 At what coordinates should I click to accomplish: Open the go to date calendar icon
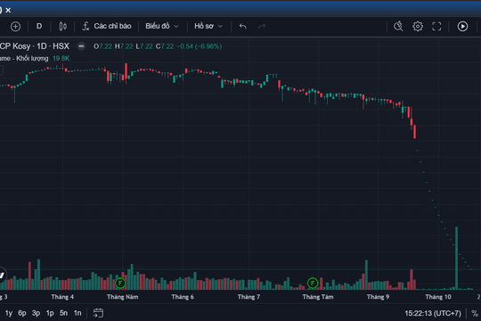click(x=98, y=313)
